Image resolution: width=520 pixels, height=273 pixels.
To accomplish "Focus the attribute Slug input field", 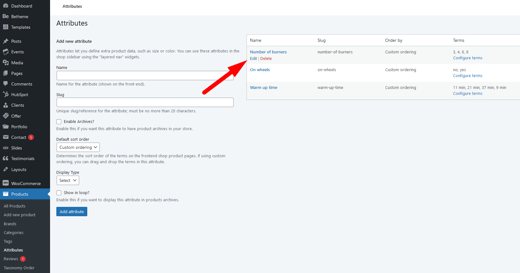I will (x=145, y=102).
